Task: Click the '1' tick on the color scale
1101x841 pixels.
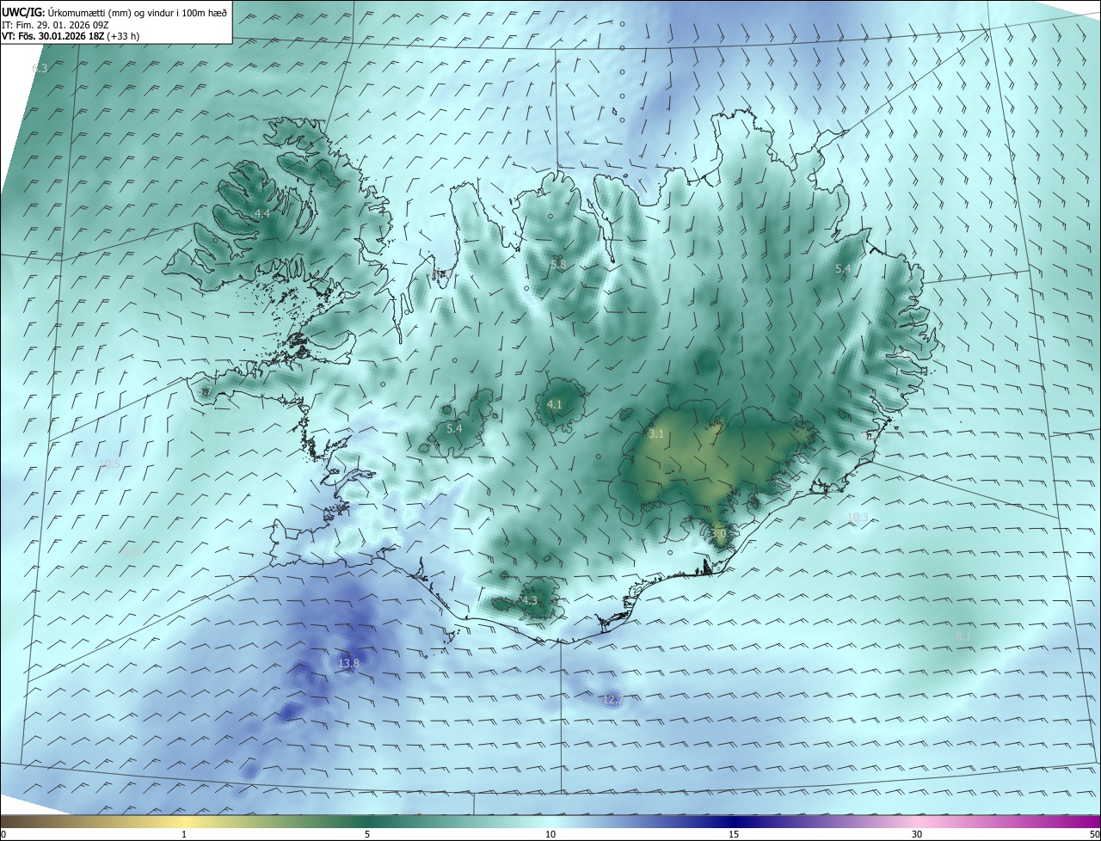Action: coord(184,834)
